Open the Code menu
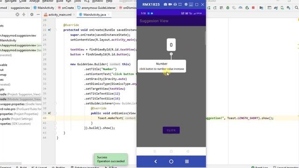The width and height of the screenshot is (299, 168). pos(23,1)
